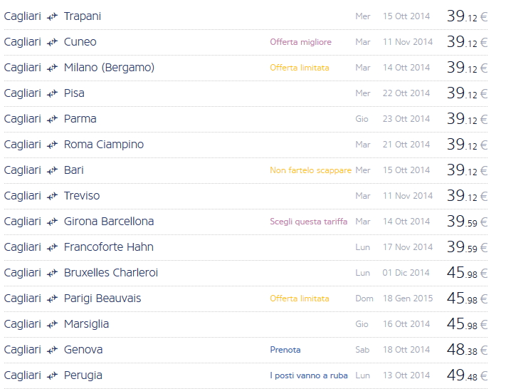The height and width of the screenshot is (389, 506).
Task: Click the plane icon in the Cagliari–Trapani row
Action: coord(52,16)
